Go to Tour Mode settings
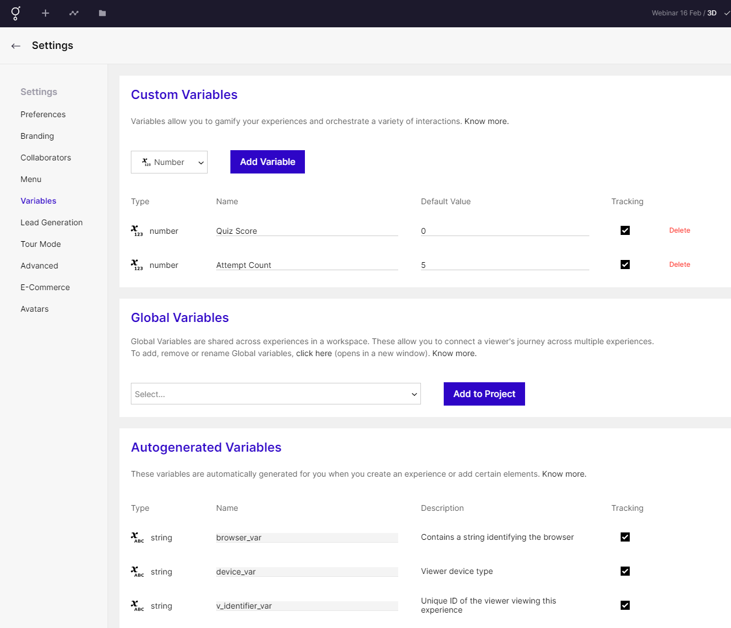 [40, 244]
